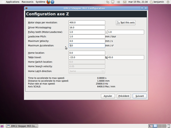Click the Test this axis button

click(x=126, y=23)
